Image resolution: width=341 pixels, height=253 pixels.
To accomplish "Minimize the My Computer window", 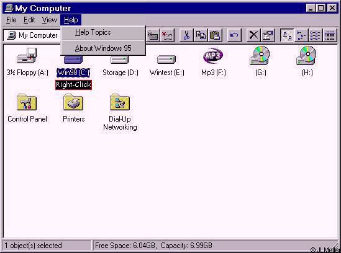I will pyautogui.click(x=311, y=8).
